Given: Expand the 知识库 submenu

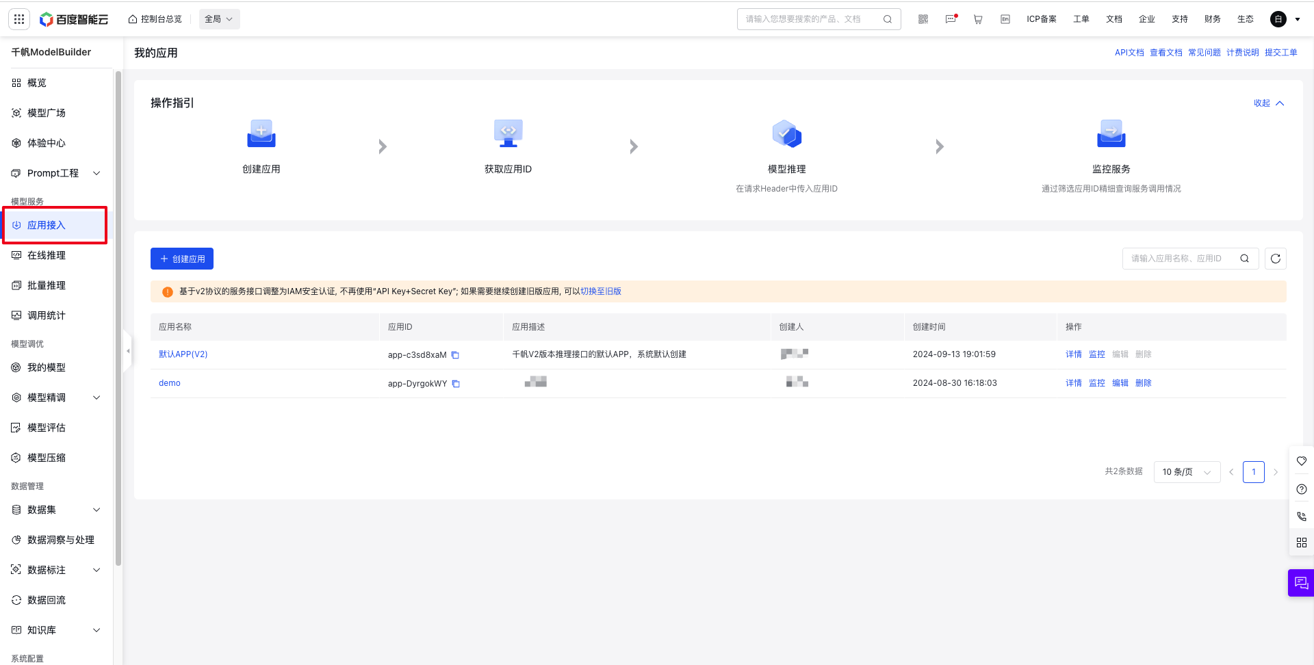Looking at the screenshot, I should (96, 630).
